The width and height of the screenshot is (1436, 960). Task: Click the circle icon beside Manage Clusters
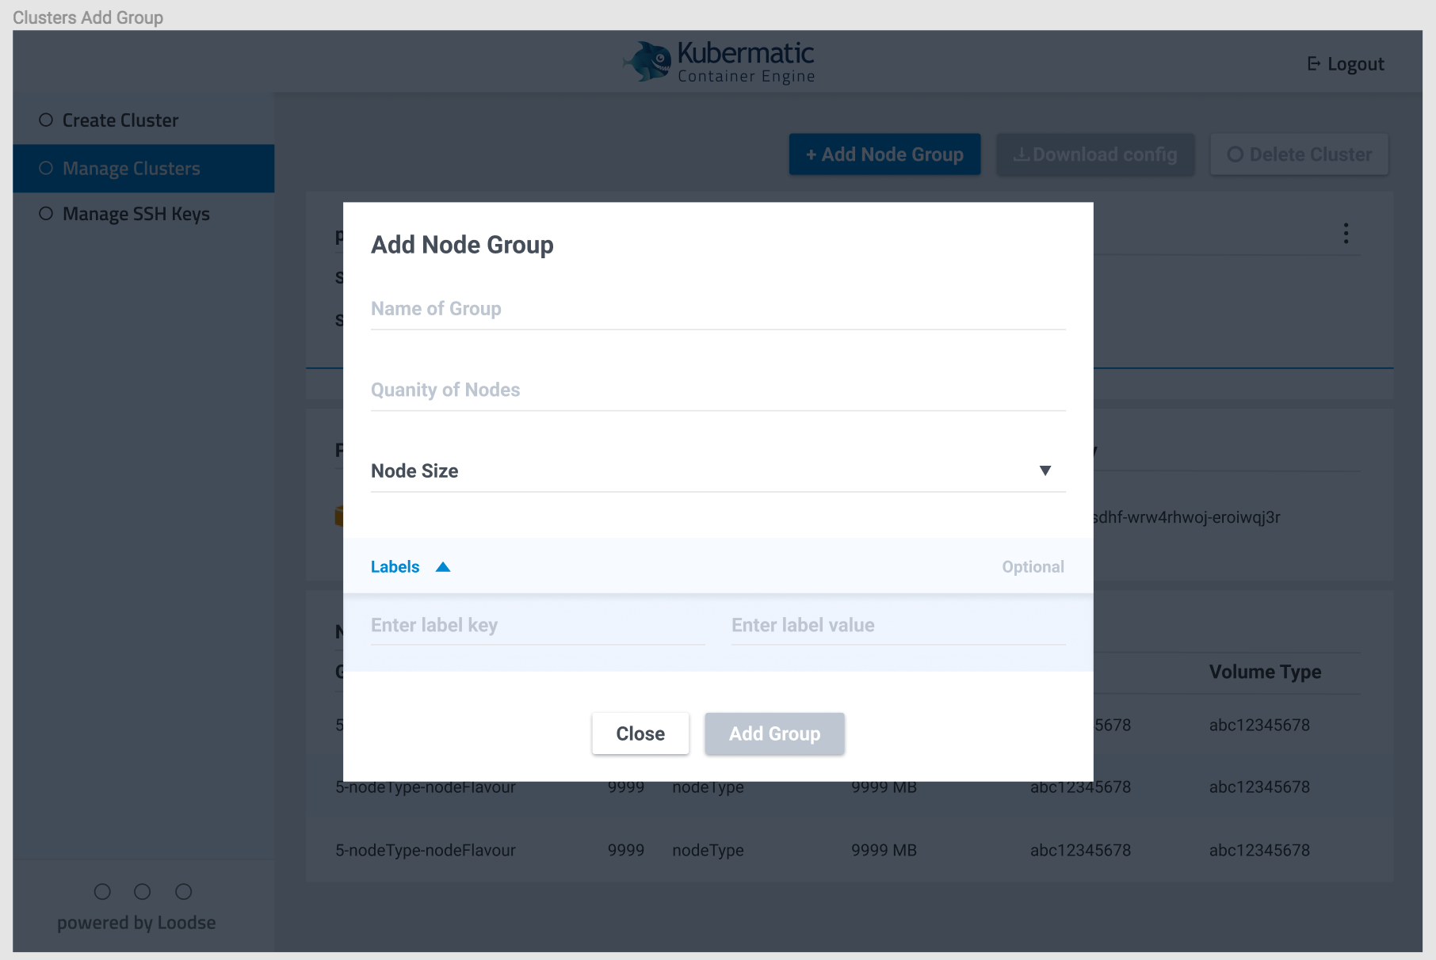(x=46, y=168)
